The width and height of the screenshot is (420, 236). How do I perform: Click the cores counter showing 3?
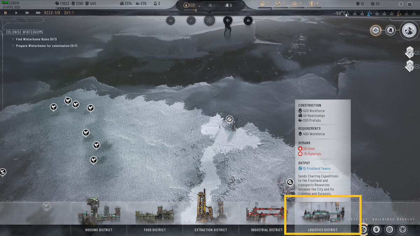coord(157,4)
